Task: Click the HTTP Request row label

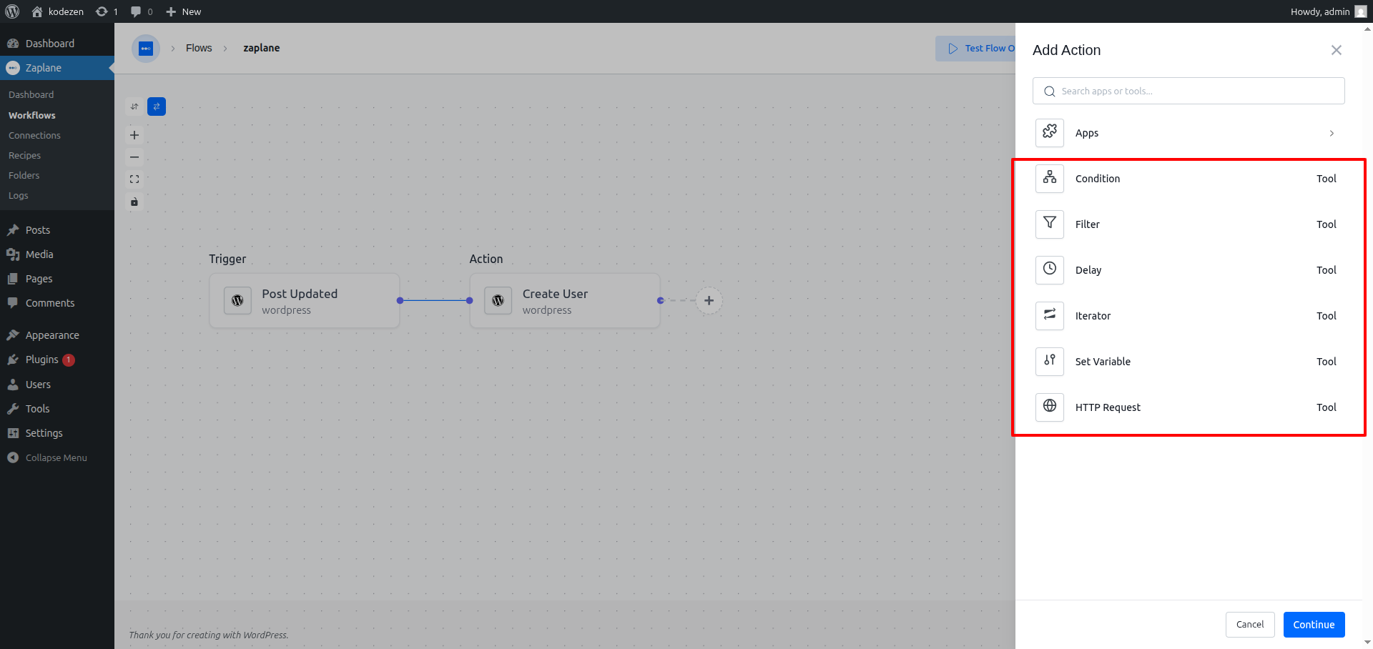Action: (x=1108, y=407)
